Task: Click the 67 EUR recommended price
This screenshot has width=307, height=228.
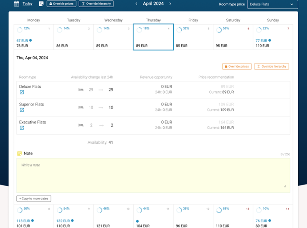Action: pyautogui.click(x=22, y=41)
